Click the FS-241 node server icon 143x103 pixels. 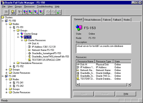tap(14, 83)
